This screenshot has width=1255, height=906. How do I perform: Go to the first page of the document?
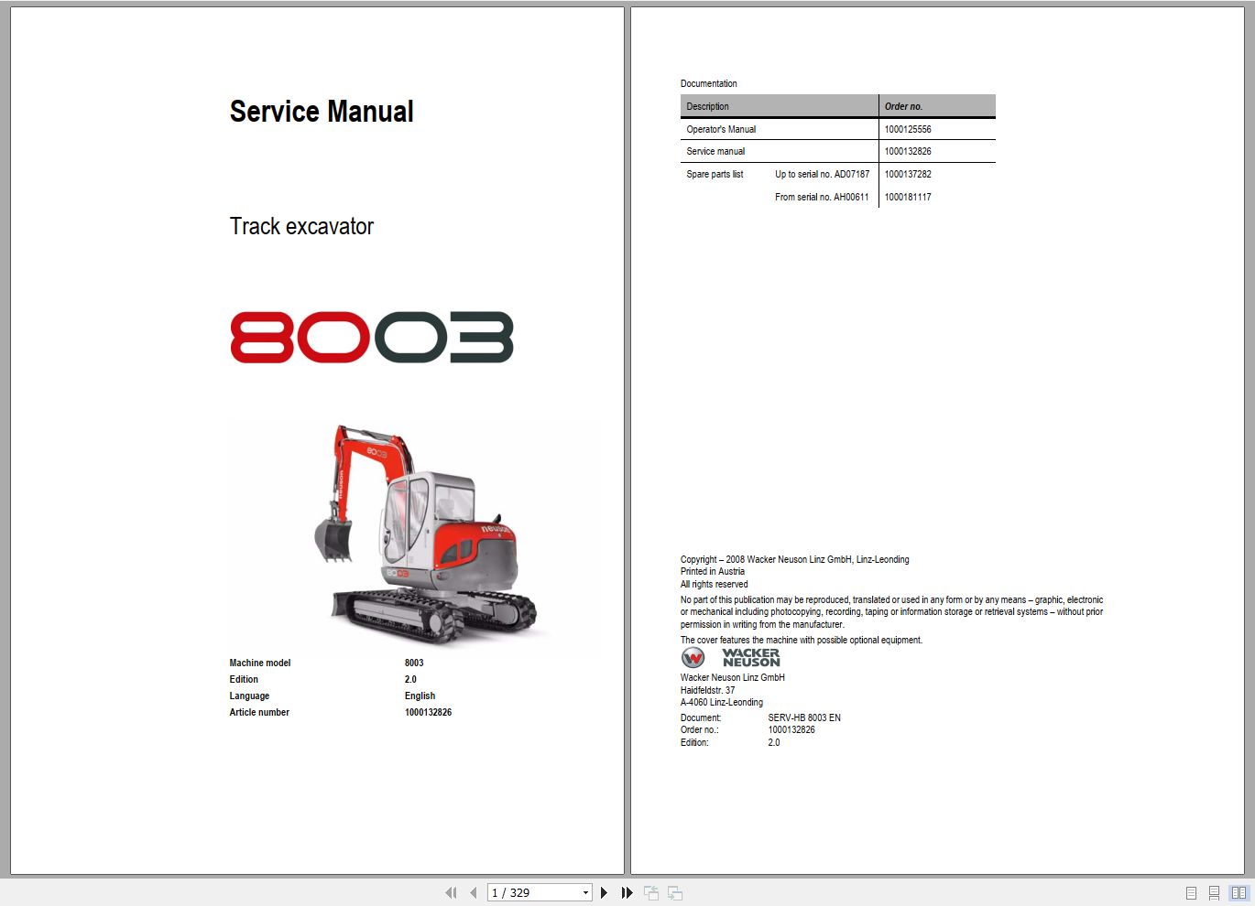click(451, 892)
